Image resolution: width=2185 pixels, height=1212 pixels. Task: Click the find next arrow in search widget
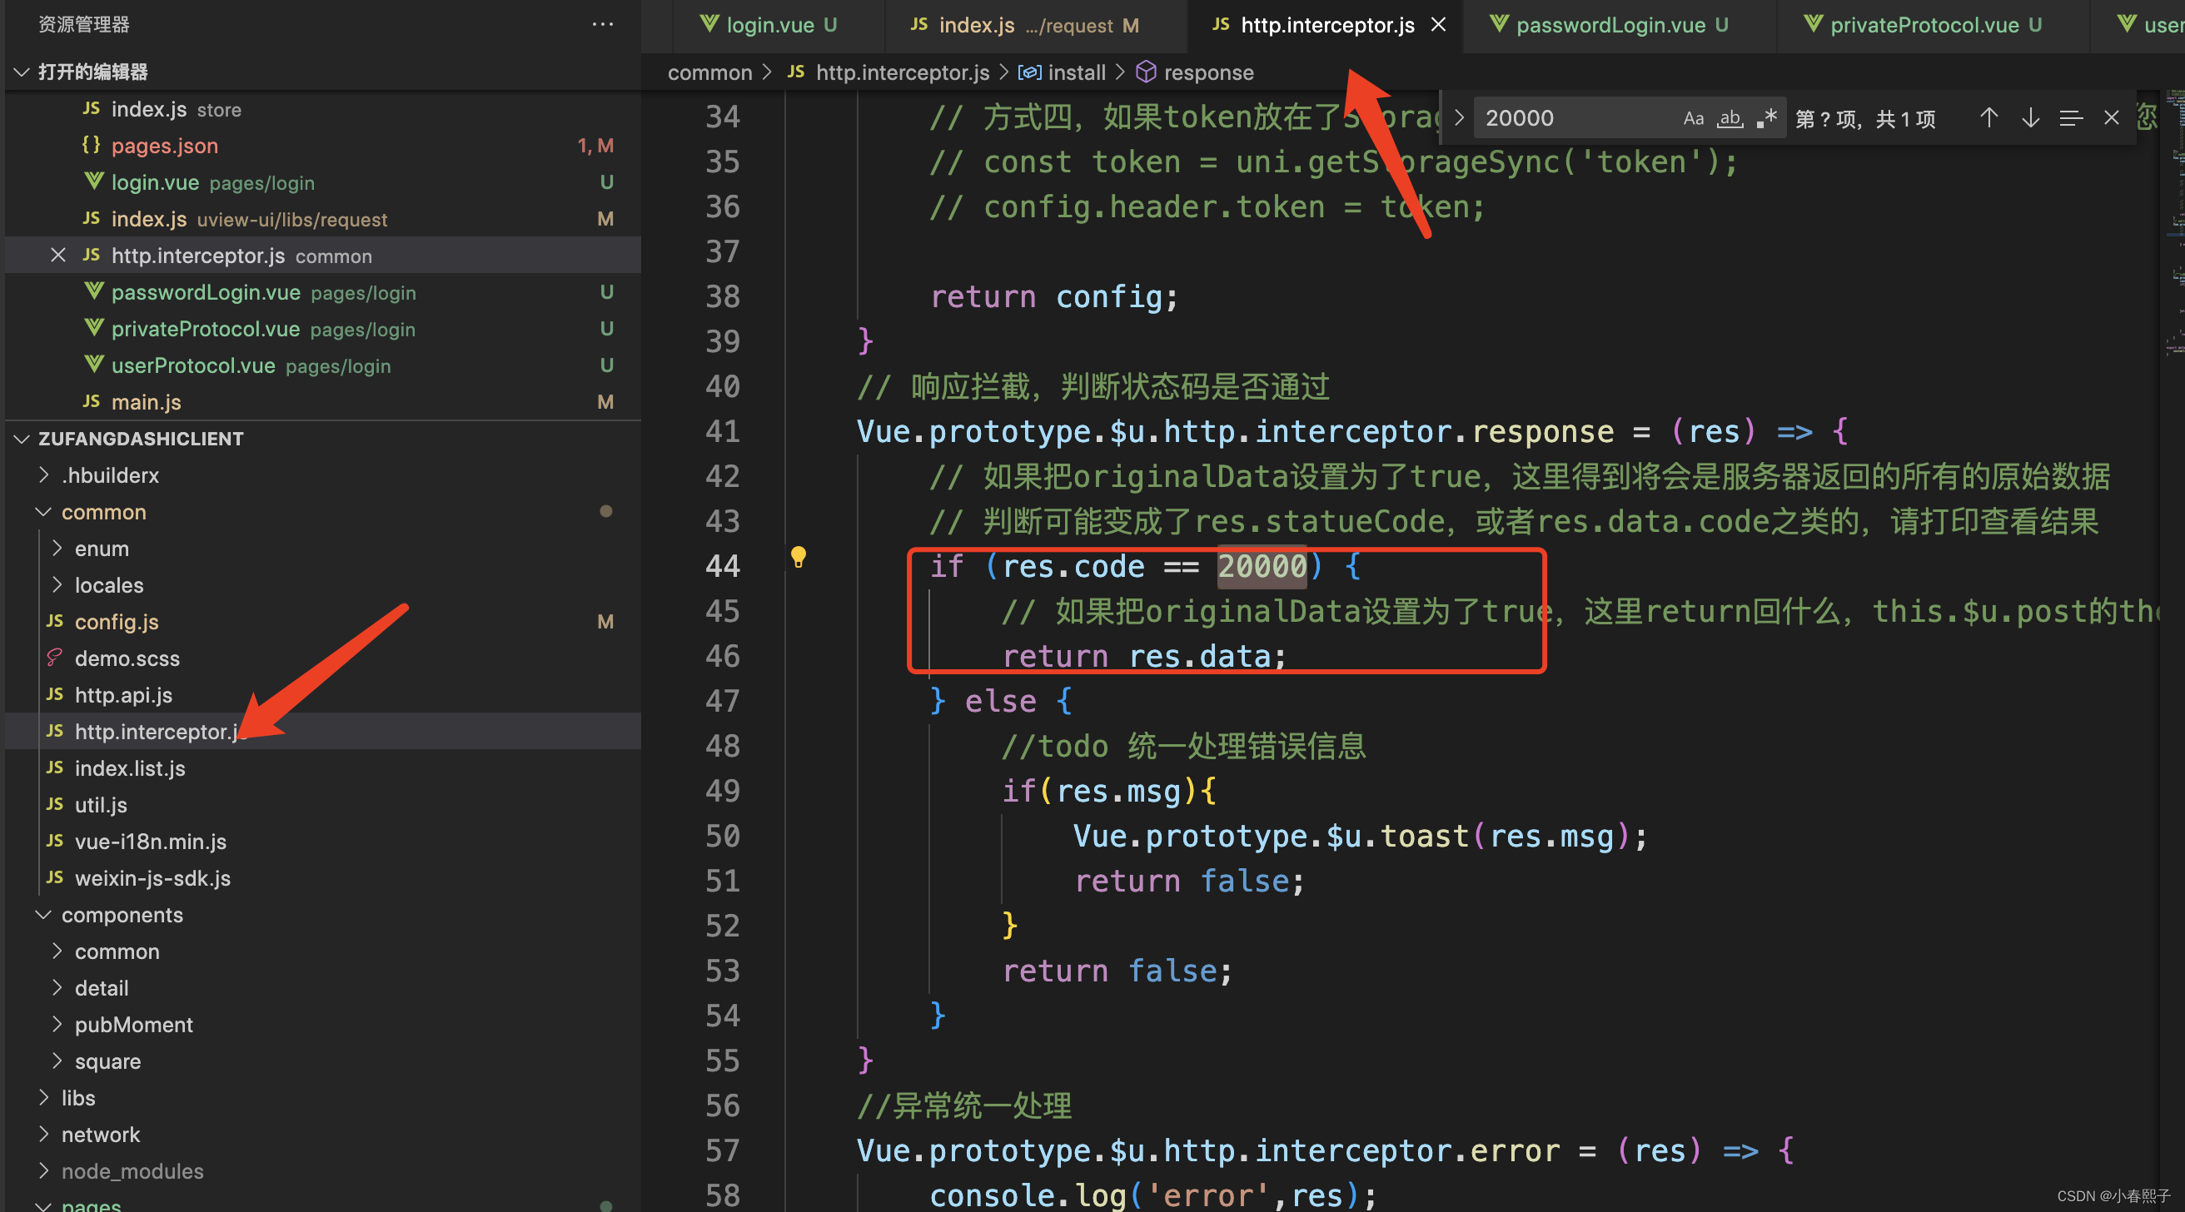pyautogui.click(x=2030, y=118)
